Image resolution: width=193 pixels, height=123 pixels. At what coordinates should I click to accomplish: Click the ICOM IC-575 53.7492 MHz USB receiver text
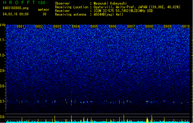123,11
